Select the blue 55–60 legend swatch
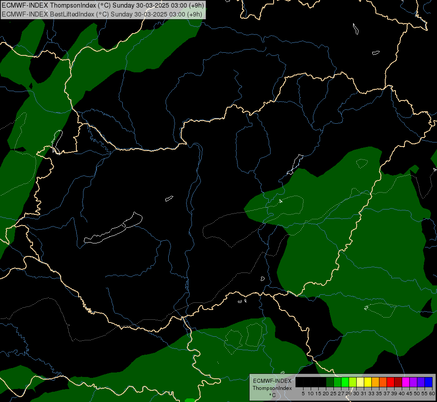The image size is (437, 402). click(429, 382)
